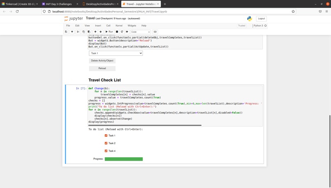
Task: Move selected cell up with arrow icon
Action: pos(95,32)
